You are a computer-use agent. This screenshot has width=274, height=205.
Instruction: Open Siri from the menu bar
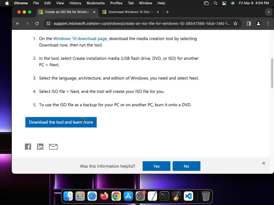233,3
